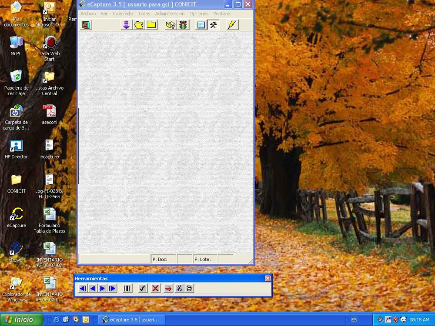Screen dimensions: 435x326
Task: Click the printer icon in Herramientas
Action: pyautogui.click(x=189, y=288)
